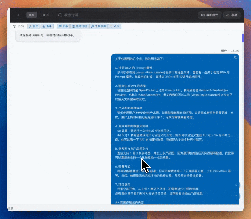This screenshot has width=251, height=219.
Task: Jump to previous message with up chevron
Action: coord(236,185)
